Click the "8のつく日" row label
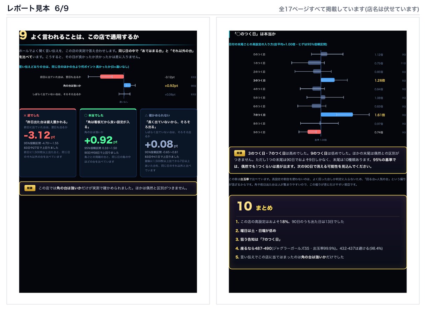Image resolution: width=426 pixels, height=311 pixels. point(259,124)
